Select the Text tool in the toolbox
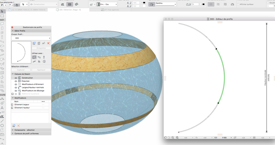 (x=2, y=108)
